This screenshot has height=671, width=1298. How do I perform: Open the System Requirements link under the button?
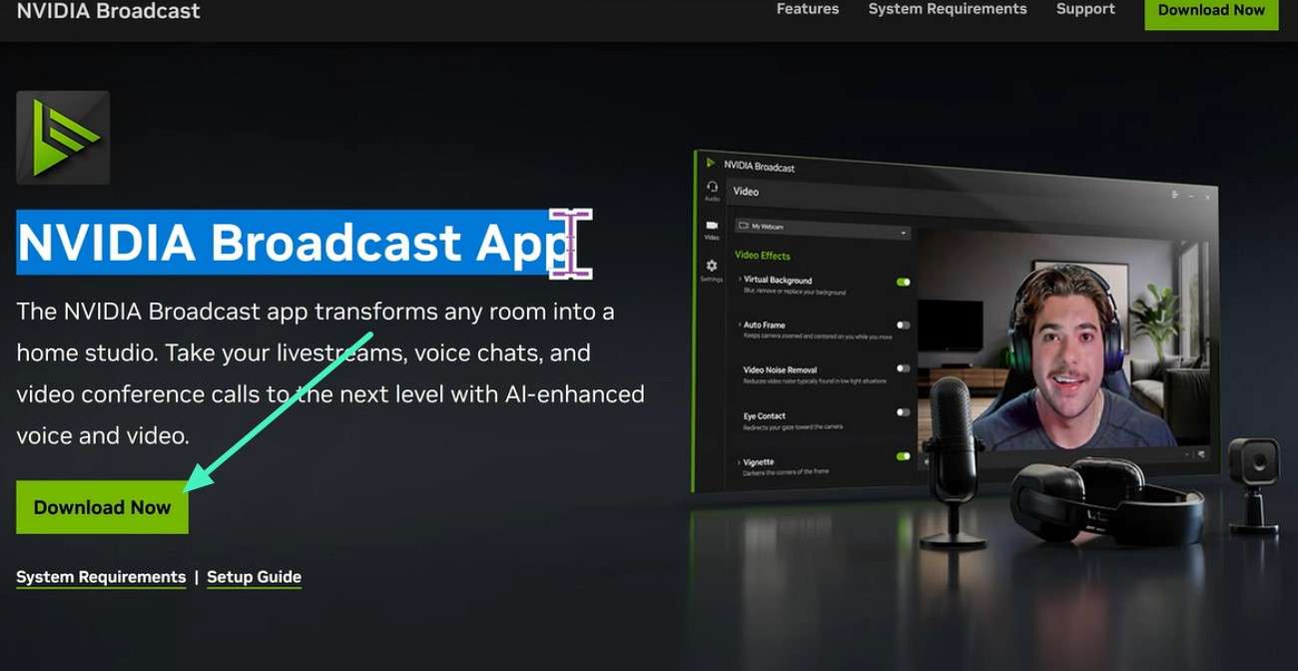tap(101, 577)
